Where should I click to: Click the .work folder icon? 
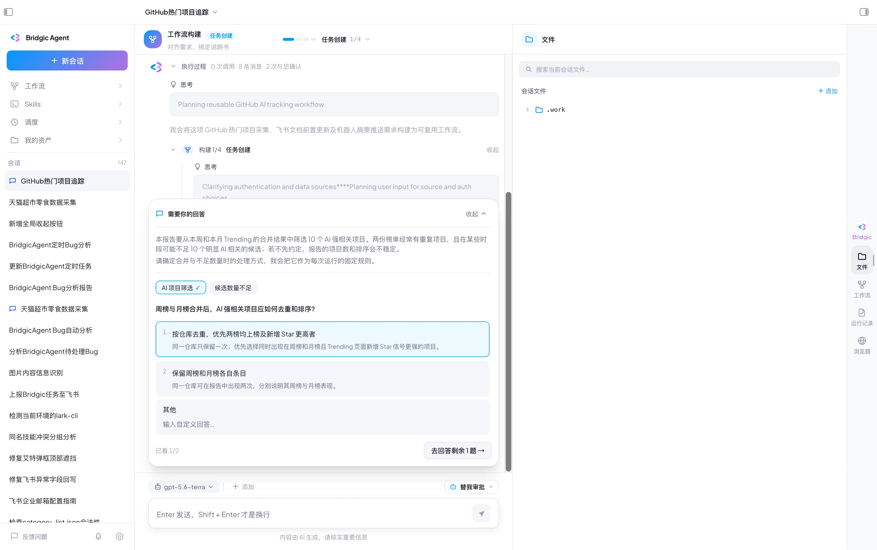(x=539, y=109)
